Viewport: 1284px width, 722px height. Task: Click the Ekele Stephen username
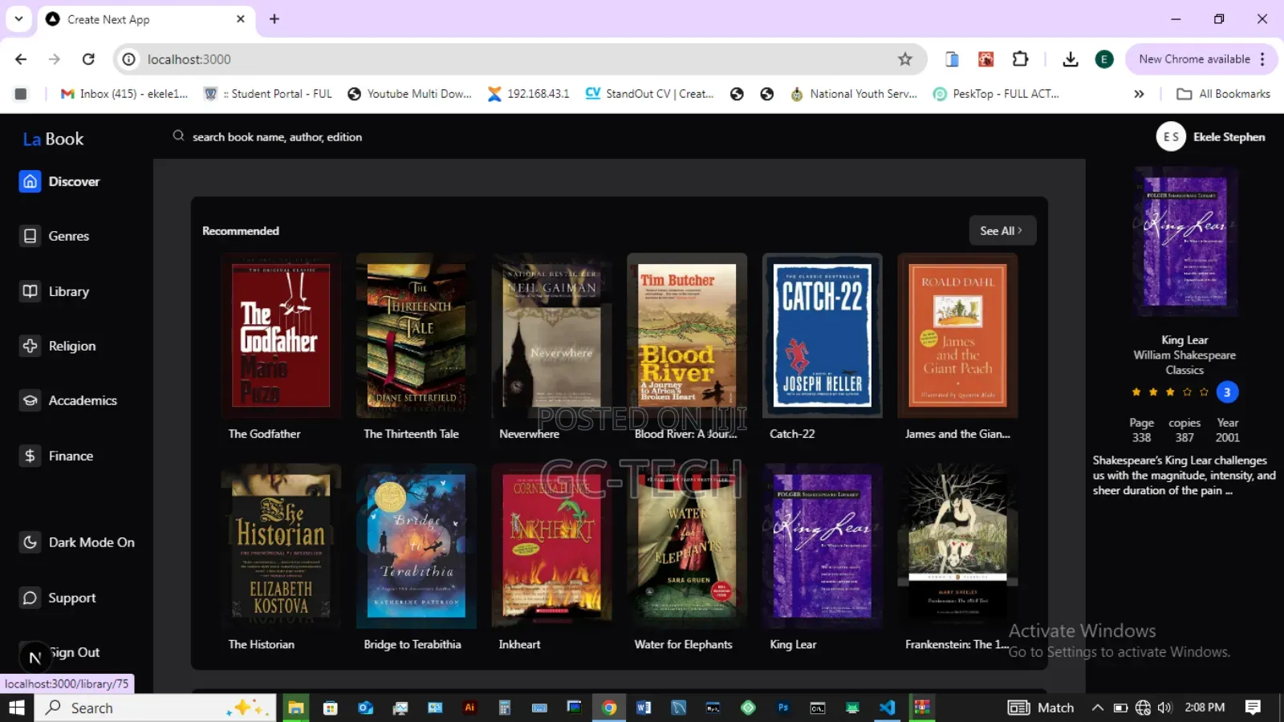click(x=1229, y=137)
